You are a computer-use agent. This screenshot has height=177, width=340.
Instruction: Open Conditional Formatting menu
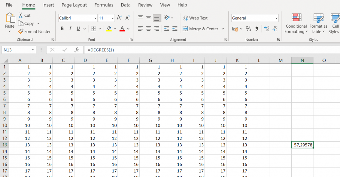coord(296,23)
